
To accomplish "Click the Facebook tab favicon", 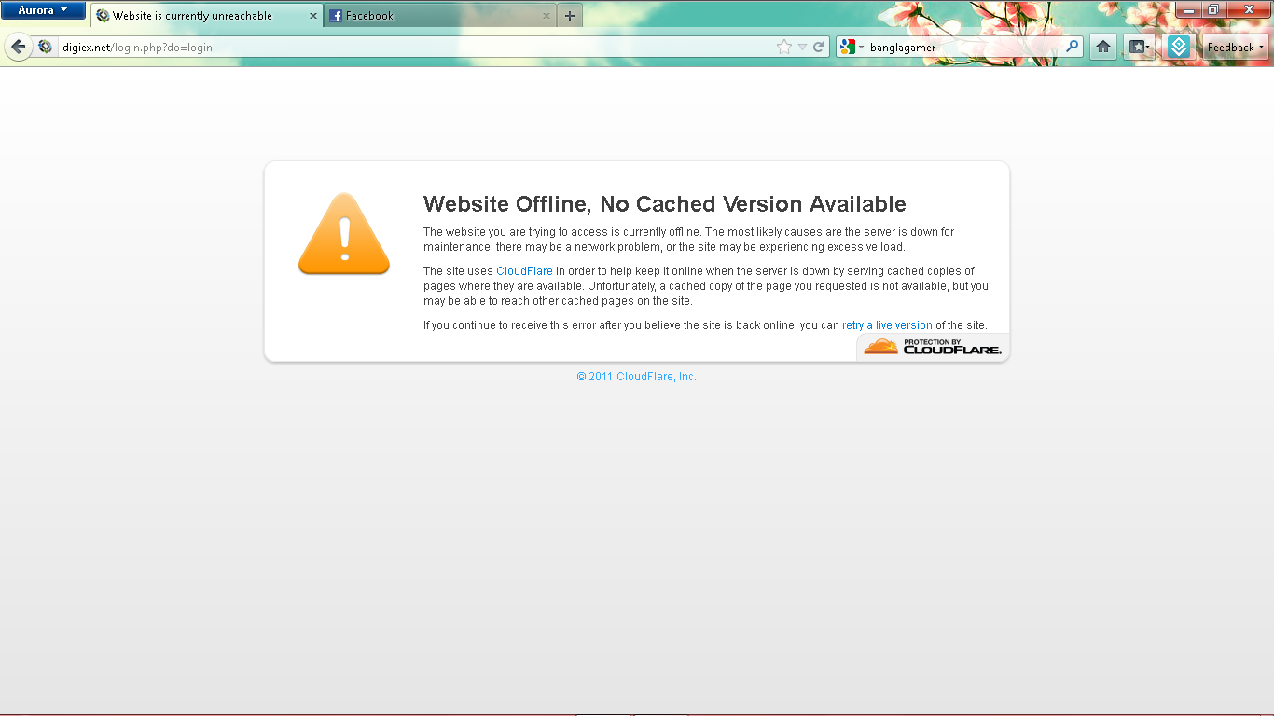I will point(336,16).
